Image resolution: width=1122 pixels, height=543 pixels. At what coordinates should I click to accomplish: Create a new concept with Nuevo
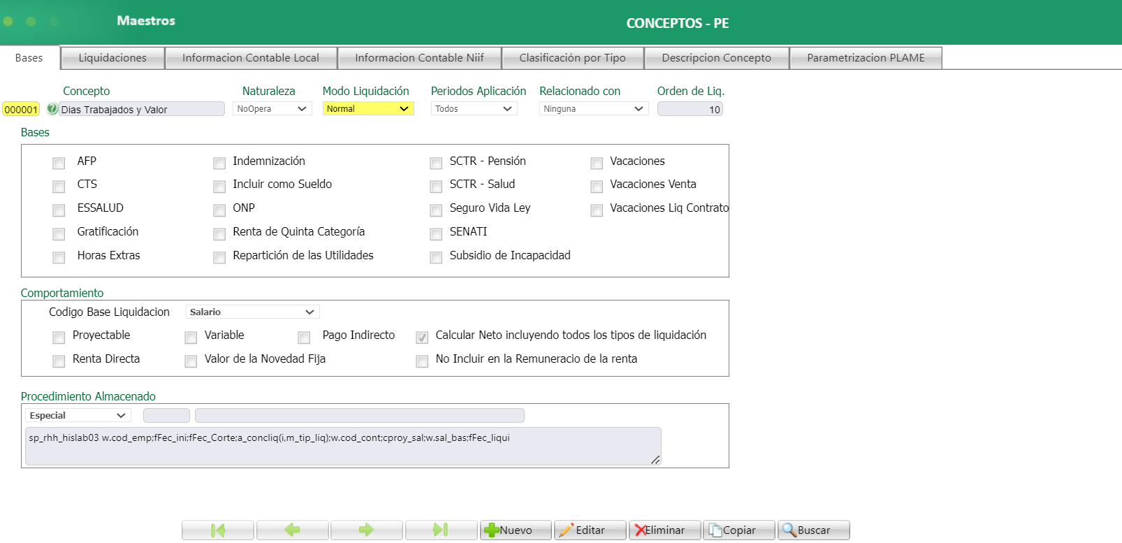click(516, 530)
